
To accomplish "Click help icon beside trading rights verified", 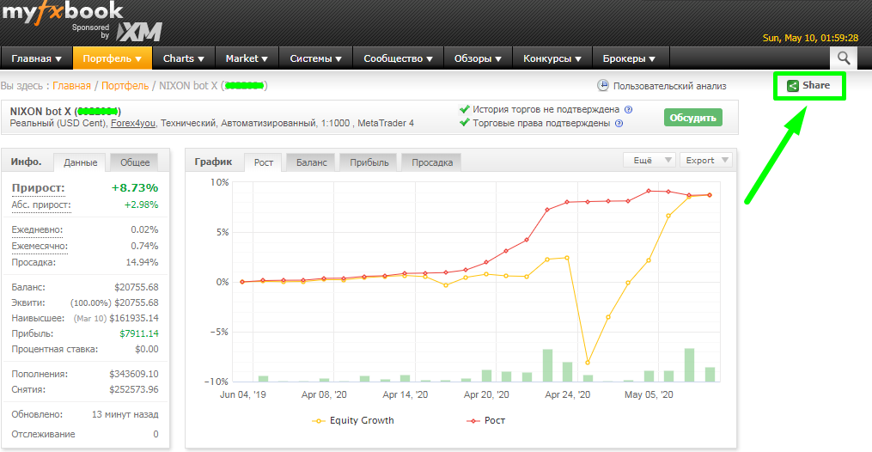I will [x=619, y=124].
